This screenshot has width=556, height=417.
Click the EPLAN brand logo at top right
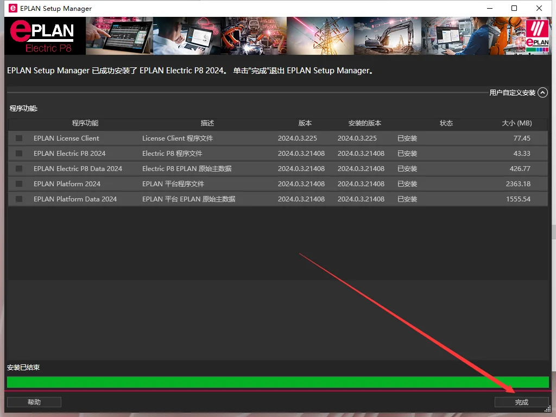pos(537,36)
